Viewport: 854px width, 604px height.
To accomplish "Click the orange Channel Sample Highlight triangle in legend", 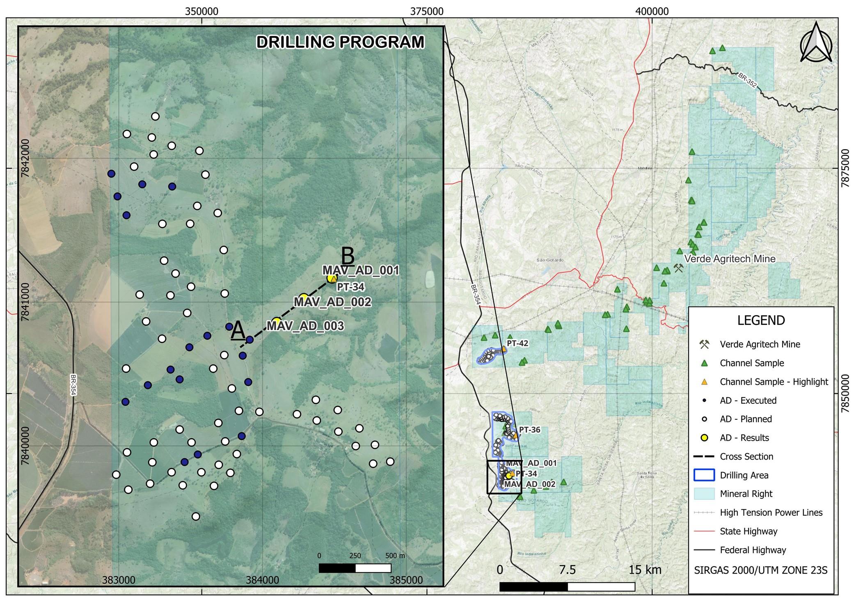I will click(704, 382).
